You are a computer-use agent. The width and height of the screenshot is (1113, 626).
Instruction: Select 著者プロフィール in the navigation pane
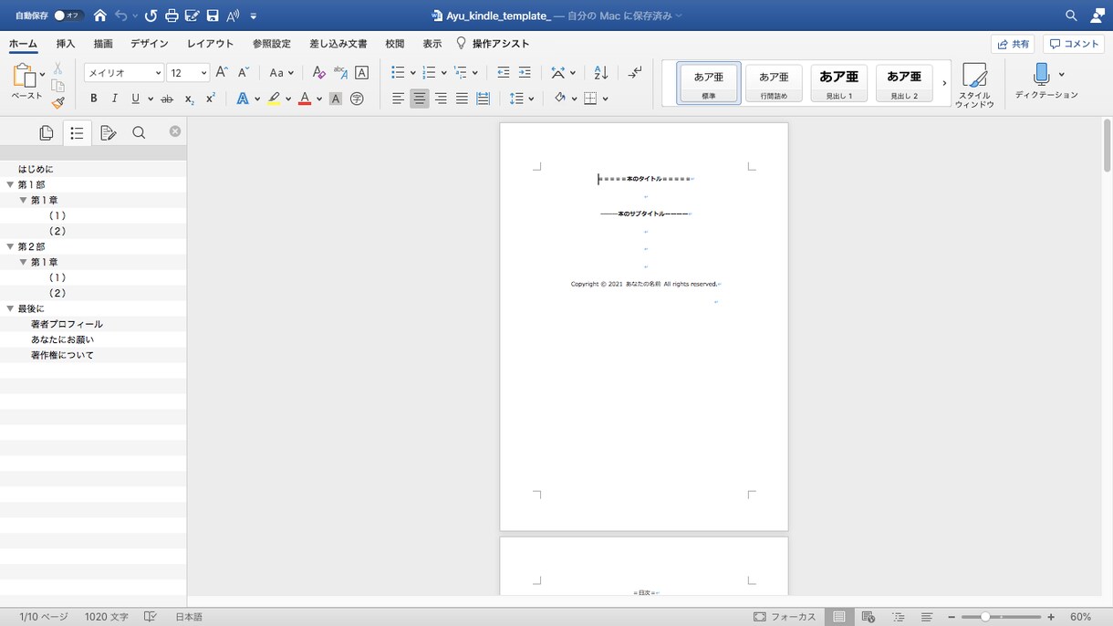coord(67,324)
